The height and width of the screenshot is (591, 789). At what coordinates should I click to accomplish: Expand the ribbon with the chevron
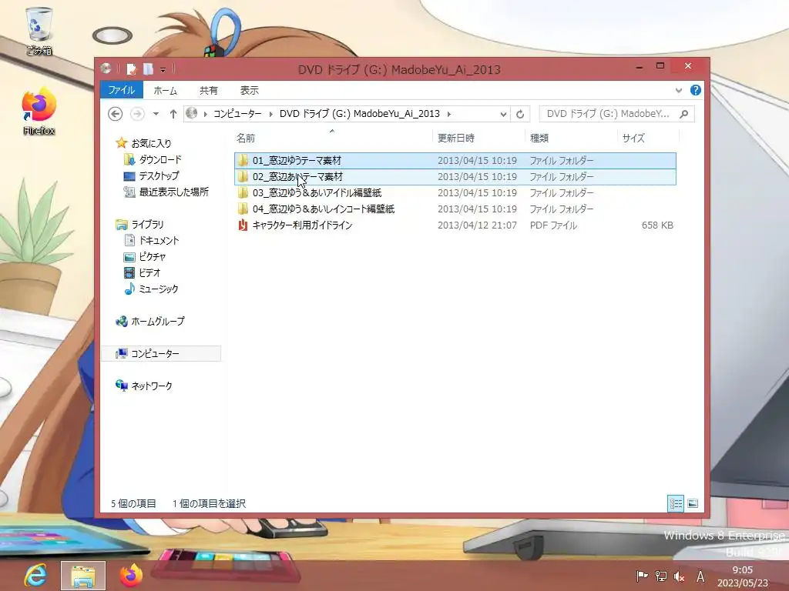click(679, 91)
